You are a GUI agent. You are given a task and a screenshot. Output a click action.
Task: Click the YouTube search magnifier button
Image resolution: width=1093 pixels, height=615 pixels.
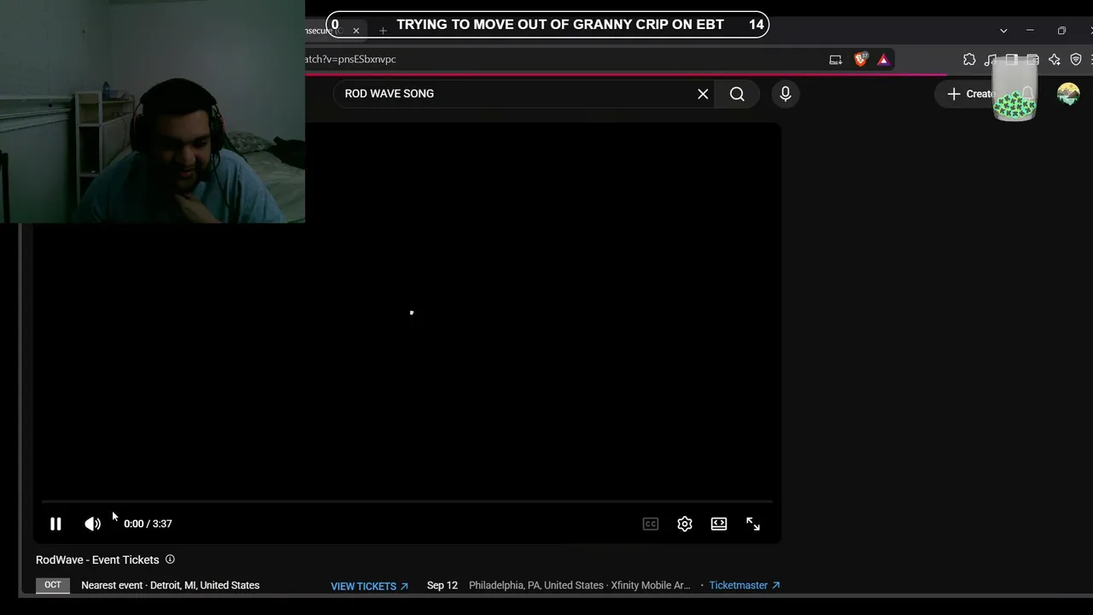point(737,94)
